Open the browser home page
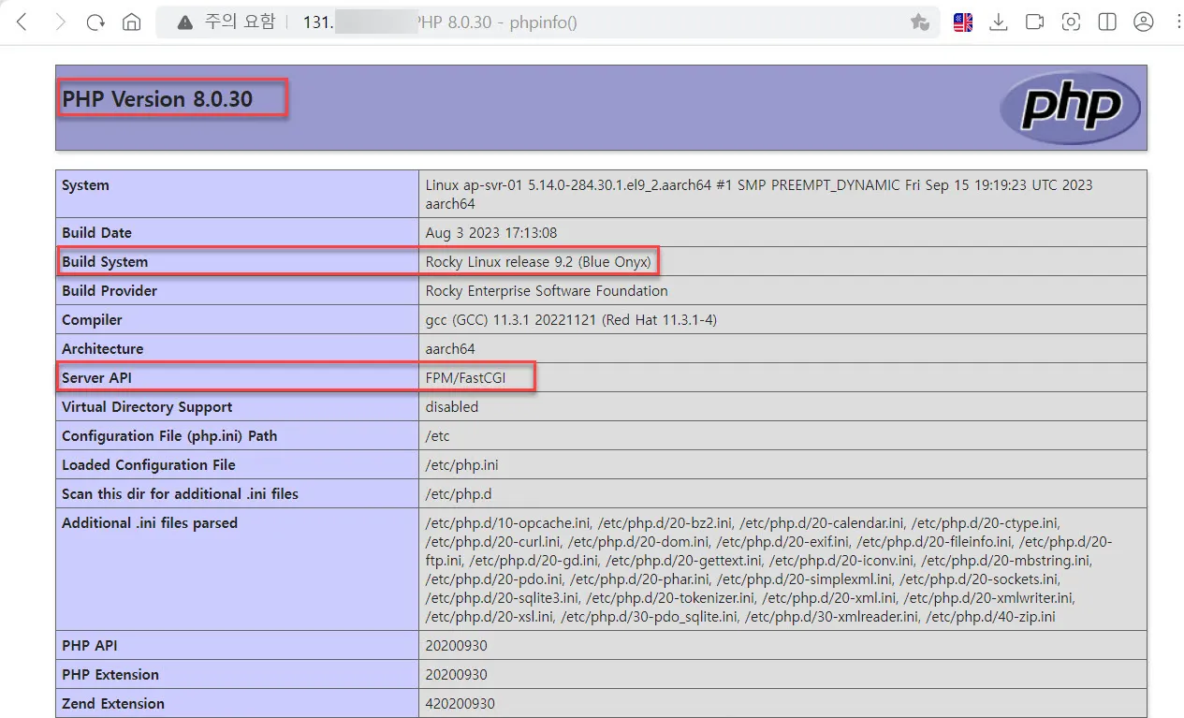Viewport: 1184px width, 718px height. click(x=131, y=21)
